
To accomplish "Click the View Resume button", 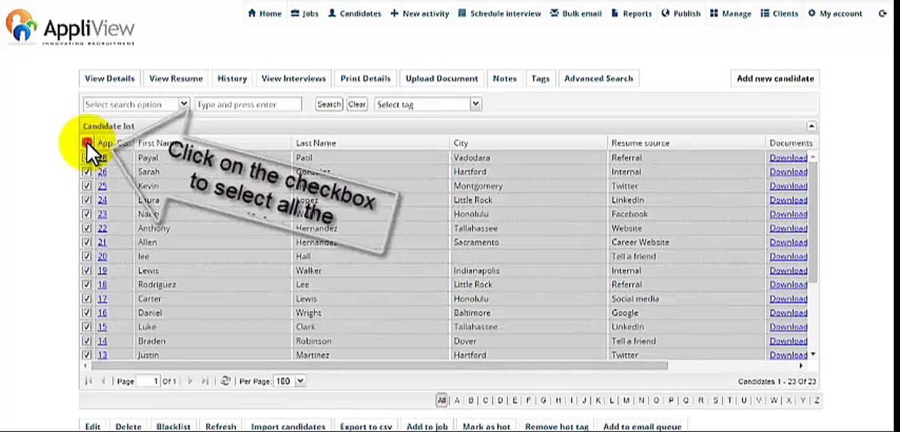I will pyautogui.click(x=176, y=79).
